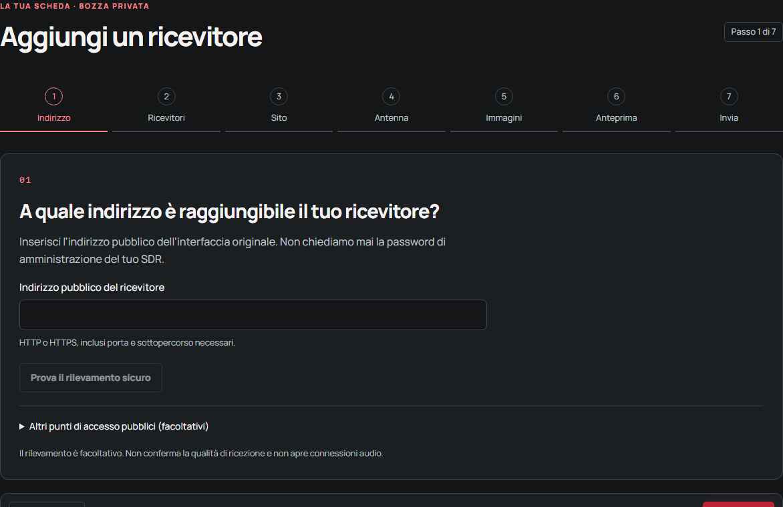The width and height of the screenshot is (783, 507).
Task: Click the hint text HTTP o HTTPS
Action: click(128, 342)
